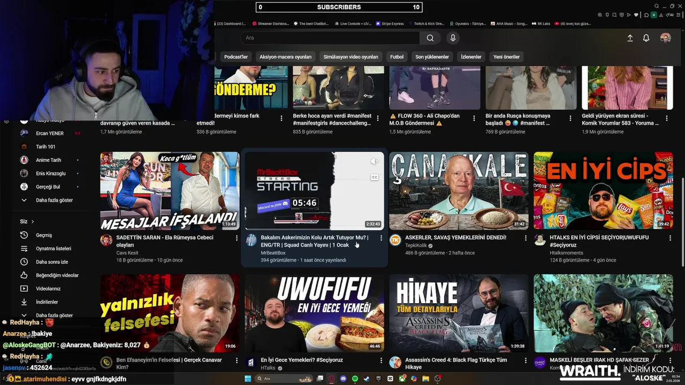Open options menu for Assassin's Creed 4 video
685x385 pixels.
(526, 361)
